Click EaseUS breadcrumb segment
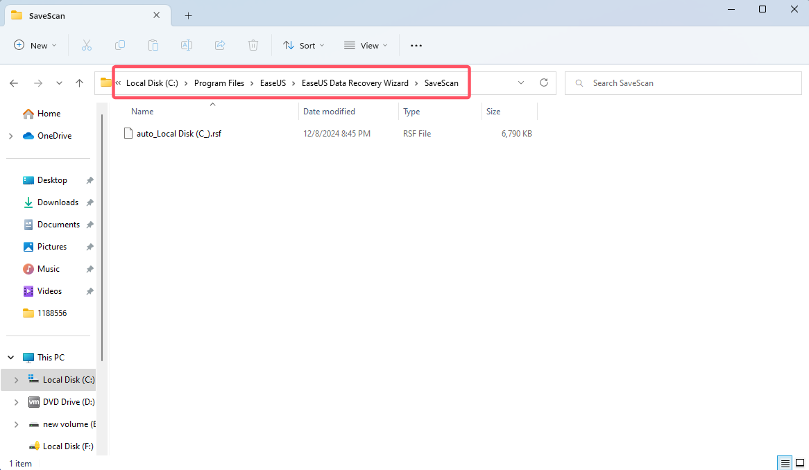The height and width of the screenshot is (470, 809). 273,83
